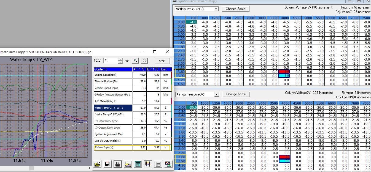
Task: Select the GReddy Pressure Sensor kPa 1 row
Action: tap(132, 95)
